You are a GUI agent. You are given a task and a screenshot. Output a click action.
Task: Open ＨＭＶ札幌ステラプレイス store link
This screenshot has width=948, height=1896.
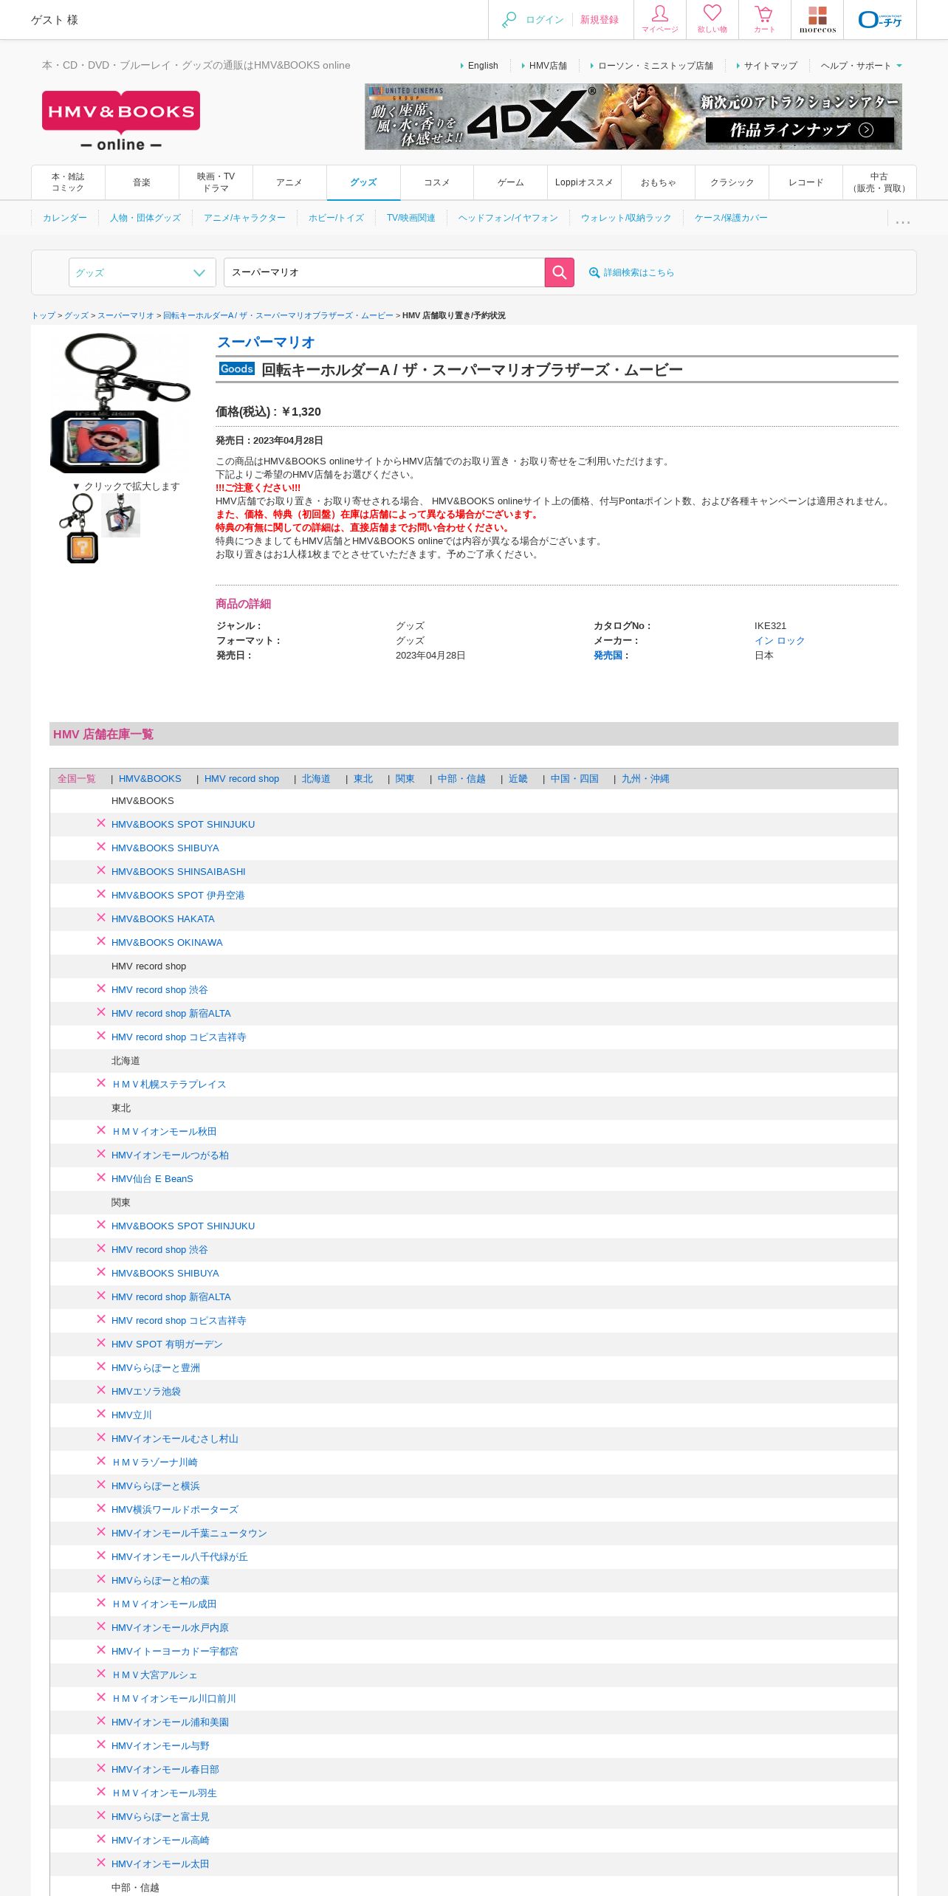click(169, 1085)
